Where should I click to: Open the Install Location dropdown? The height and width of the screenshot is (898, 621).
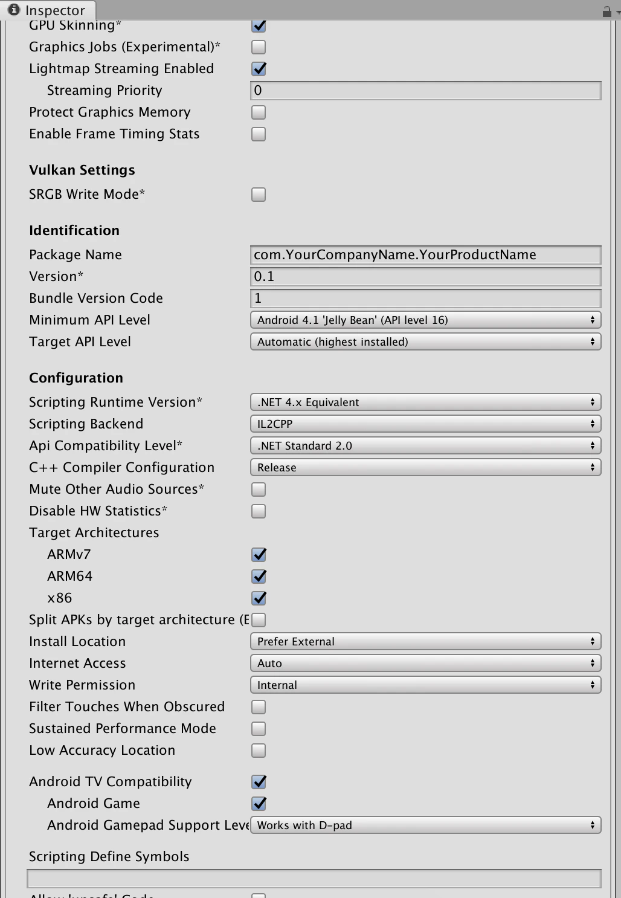coord(425,641)
